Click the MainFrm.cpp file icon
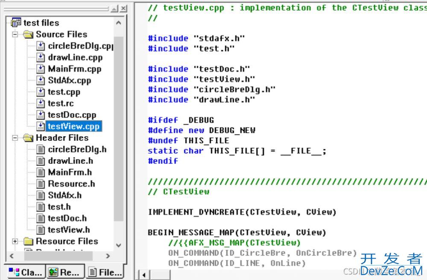Screen dimensions: 427x280 point(41,69)
